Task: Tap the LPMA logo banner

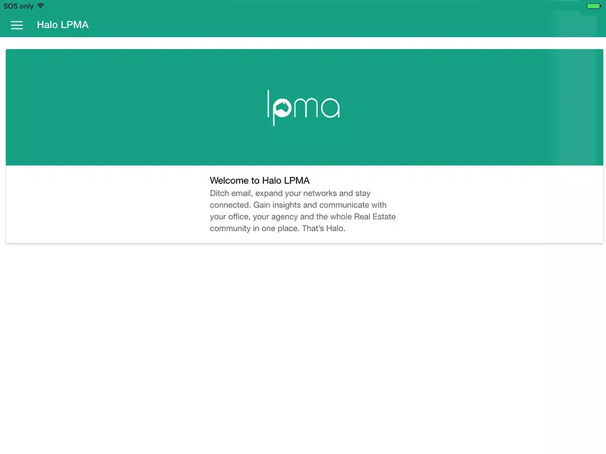Action: pos(304,108)
